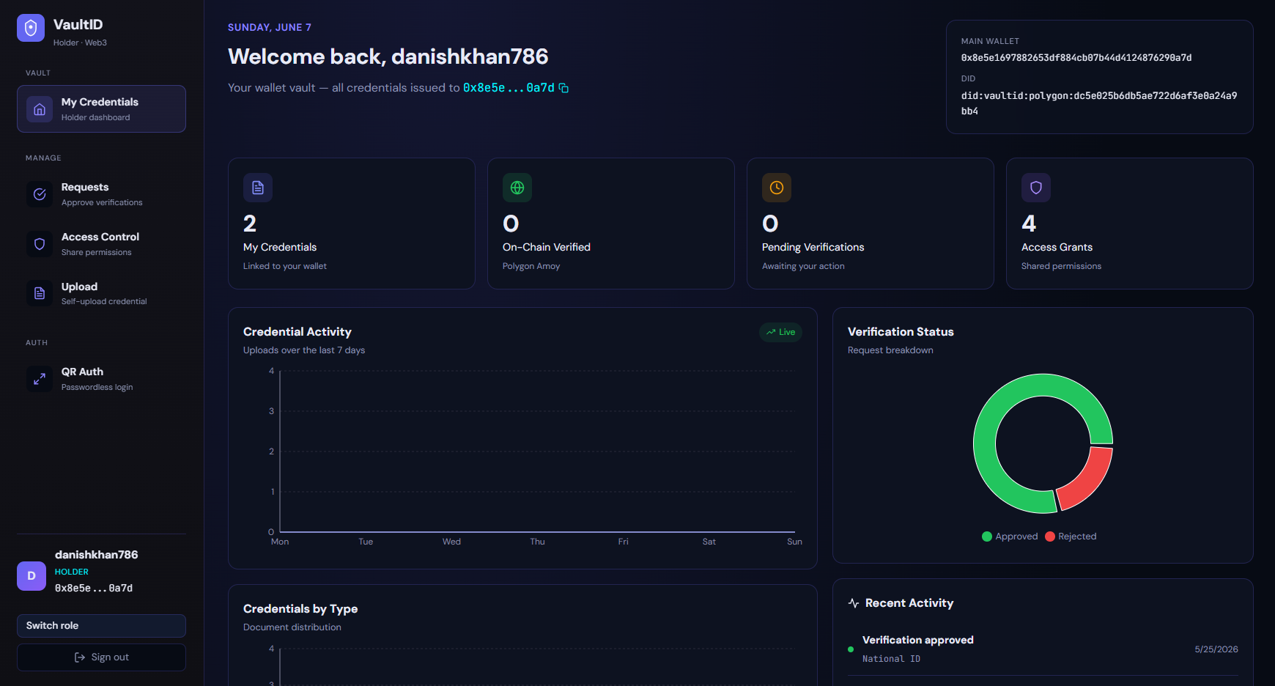Click the Switch role button
Image resolution: width=1275 pixels, height=686 pixels.
click(101, 626)
